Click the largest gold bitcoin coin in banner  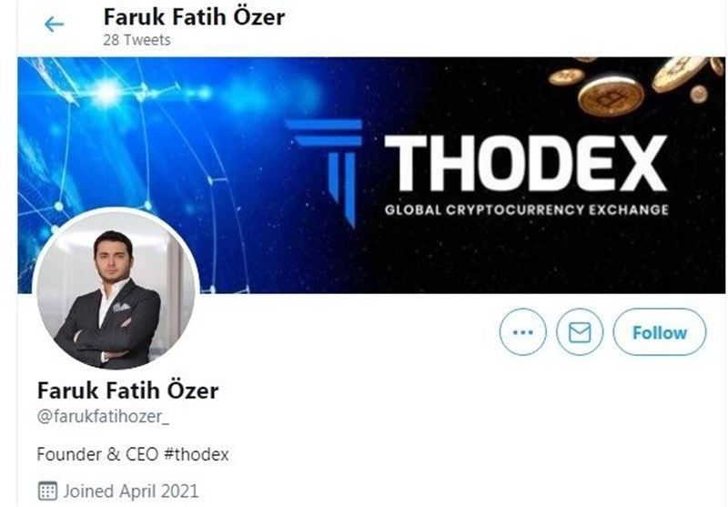click(x=611, y=96)
